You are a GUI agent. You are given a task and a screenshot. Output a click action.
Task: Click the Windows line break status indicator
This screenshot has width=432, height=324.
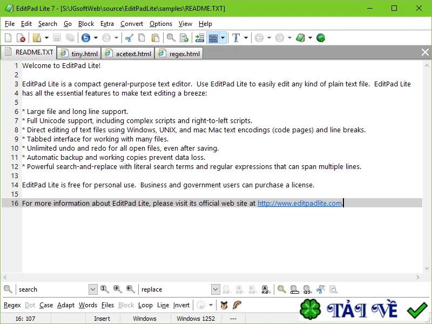pos(145,319)
